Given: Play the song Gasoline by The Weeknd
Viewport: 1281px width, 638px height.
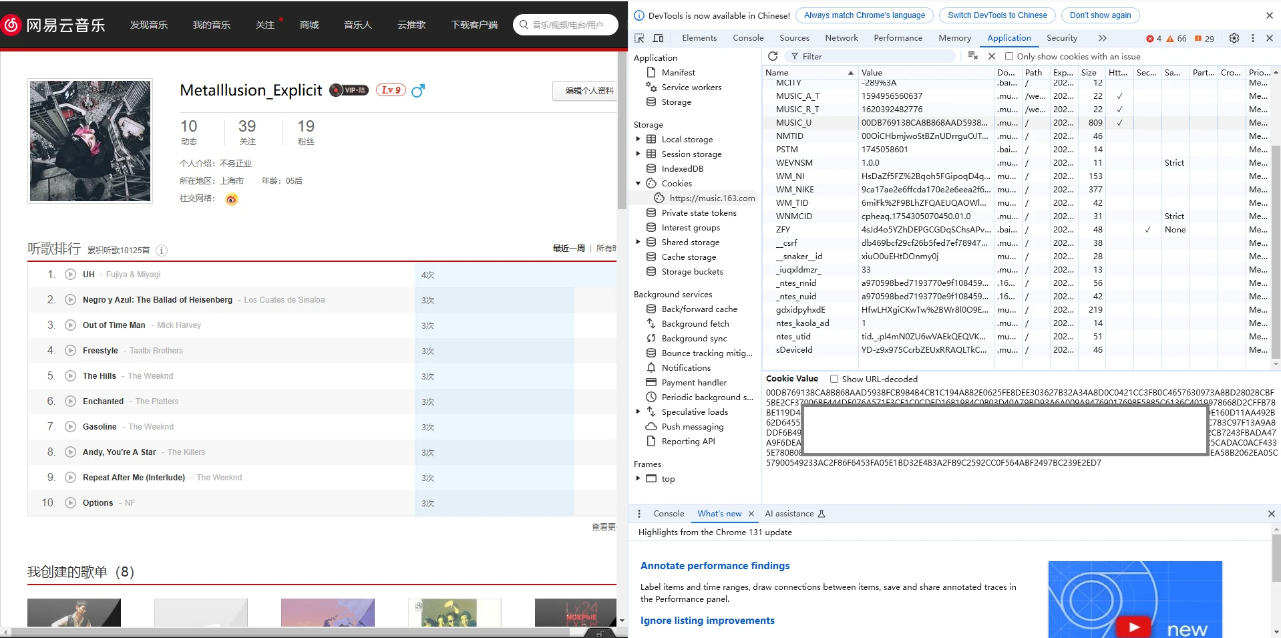Looking at the screenshot, I should pos(70,427).
